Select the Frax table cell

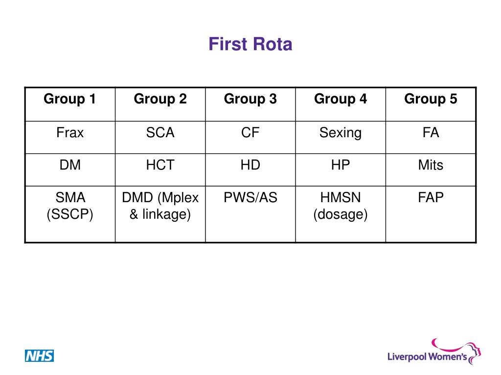tap(70, 137)
